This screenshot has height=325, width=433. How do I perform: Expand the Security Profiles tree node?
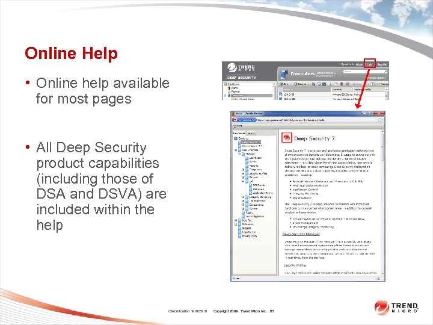(243, 173)
